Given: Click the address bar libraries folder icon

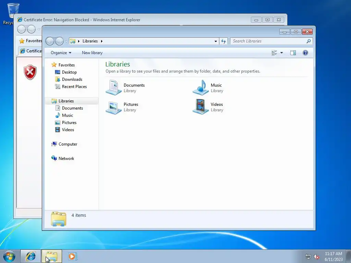Looking at the screenshot, I should coord(73,41).
